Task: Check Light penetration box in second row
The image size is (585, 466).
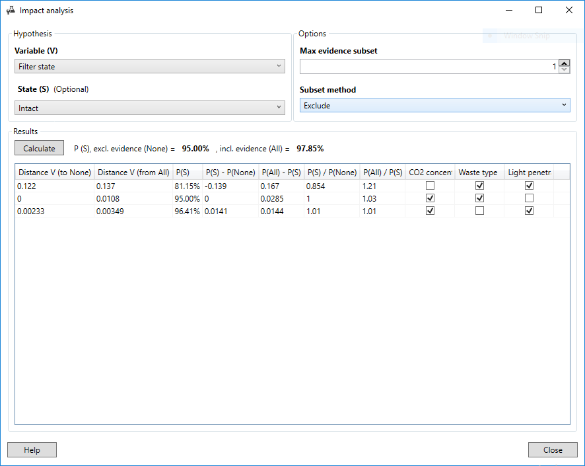Action: tap(530, 198)
